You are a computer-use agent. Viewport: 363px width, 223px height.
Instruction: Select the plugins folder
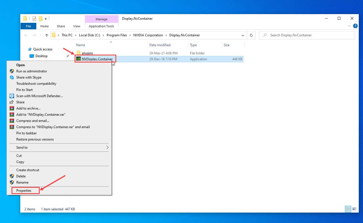(87, 53)
